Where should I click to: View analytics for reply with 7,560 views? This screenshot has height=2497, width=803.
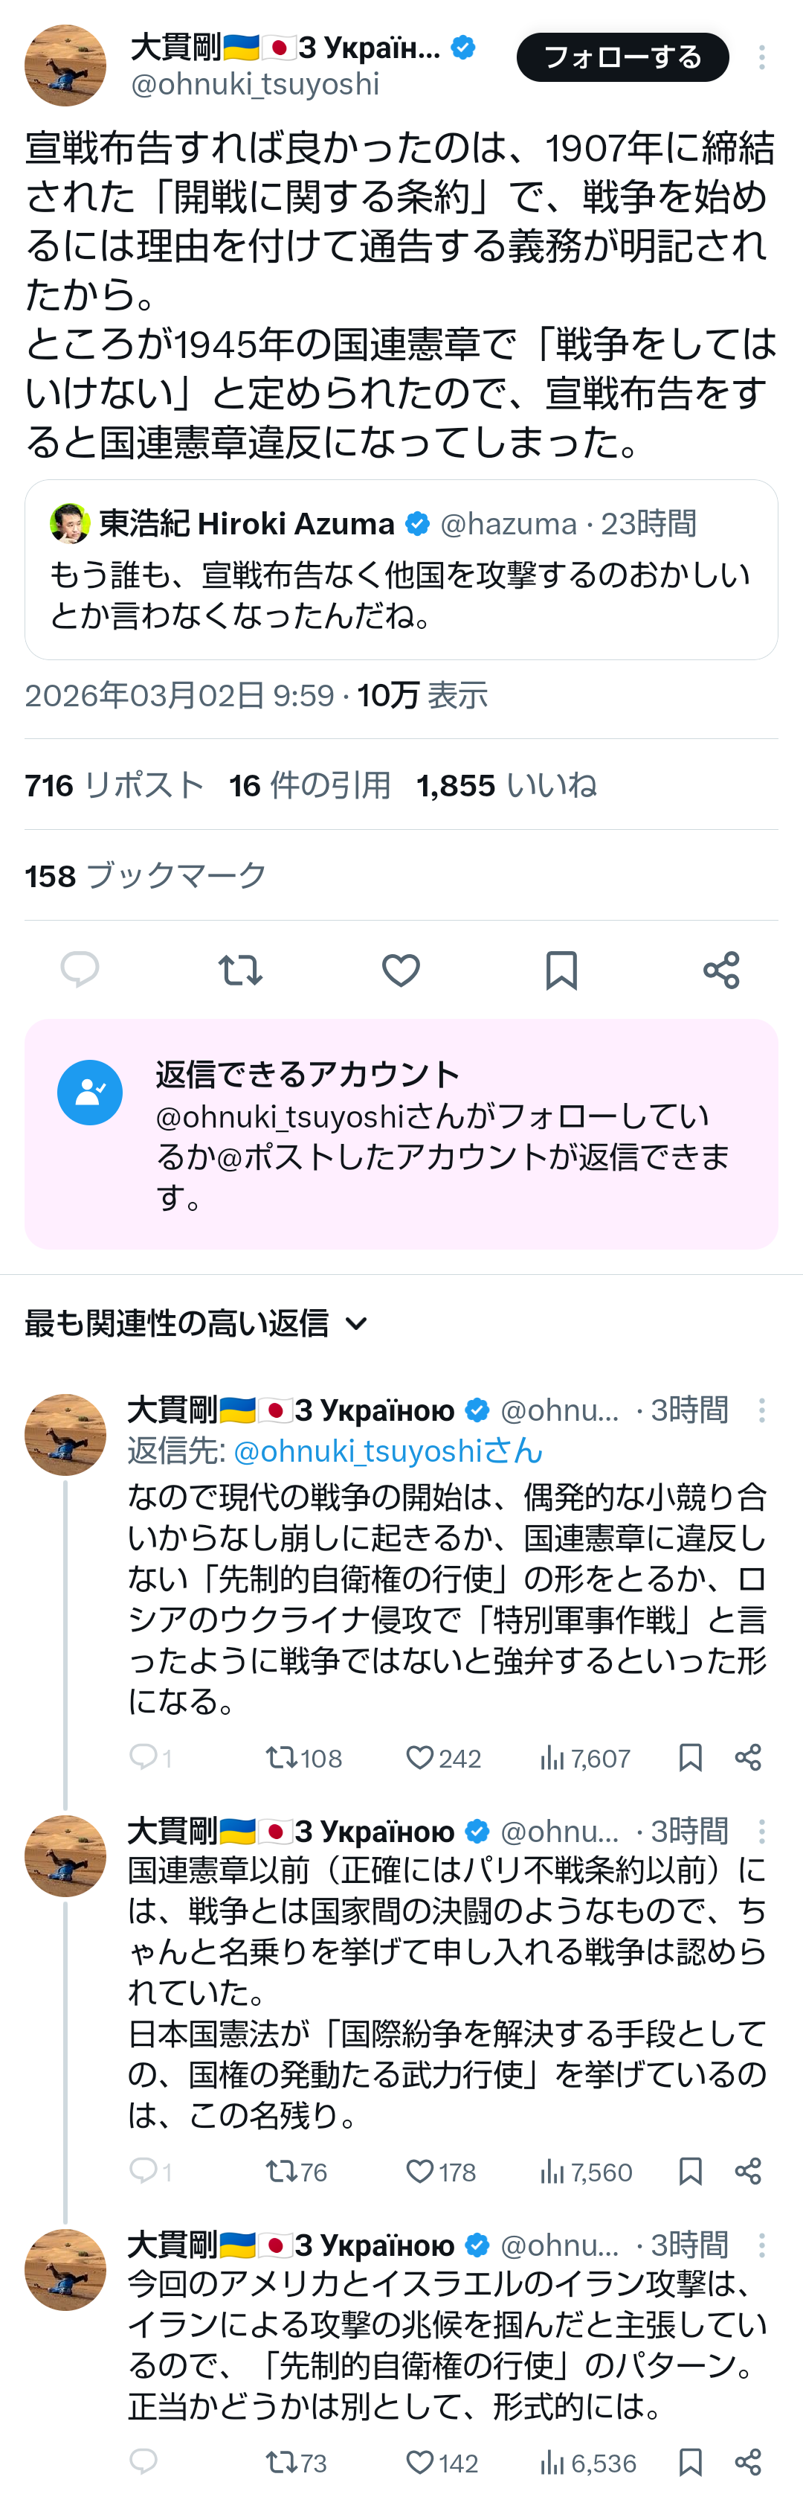click(x=586, y=2171)
